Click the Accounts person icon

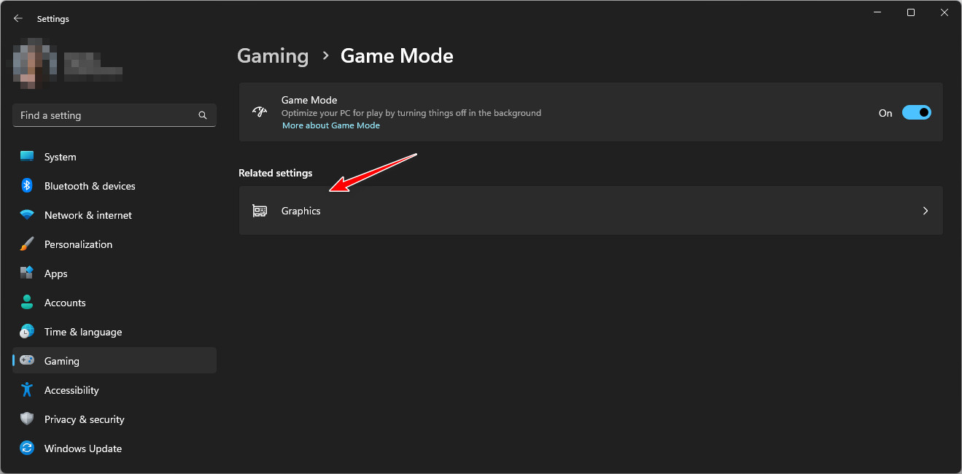tap(27, 303)
